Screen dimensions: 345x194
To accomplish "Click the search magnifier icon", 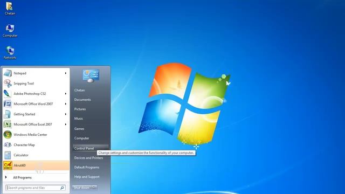I will [62, 188].
